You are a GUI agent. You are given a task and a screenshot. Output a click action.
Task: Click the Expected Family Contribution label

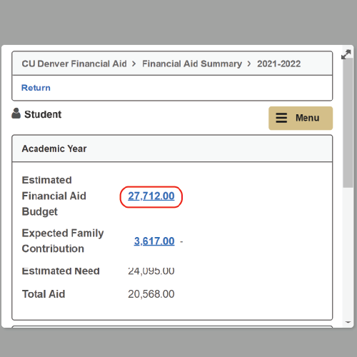[x=63, y=241]
